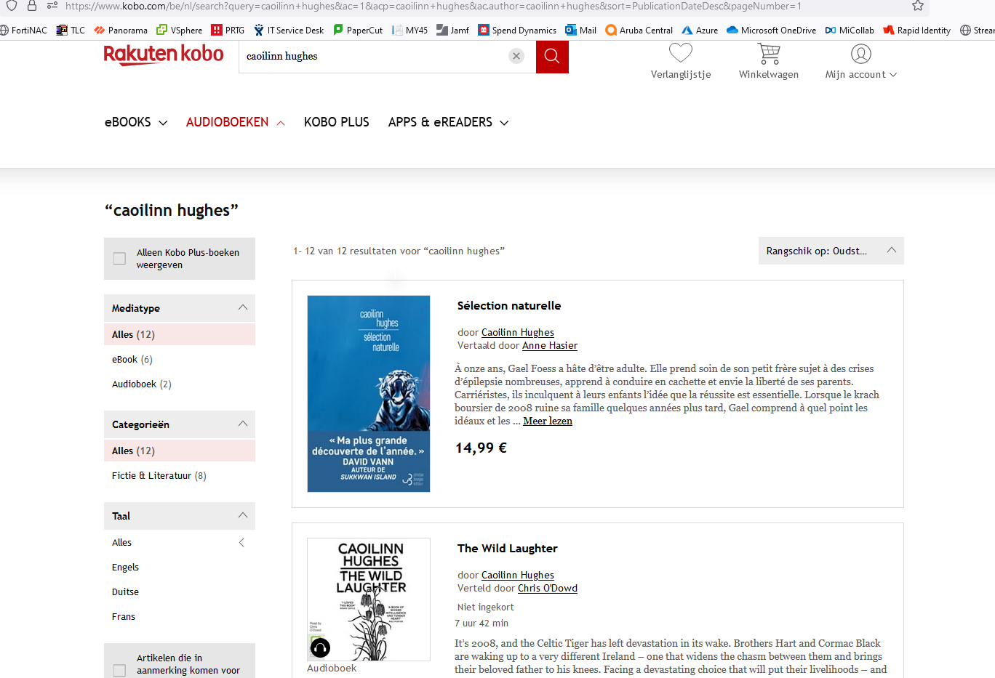Open the Aruba Central bookmark
Viewport: 995px width, 678px height.
639,30
